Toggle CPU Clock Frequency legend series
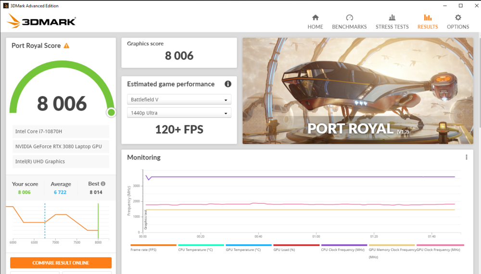 342,249
